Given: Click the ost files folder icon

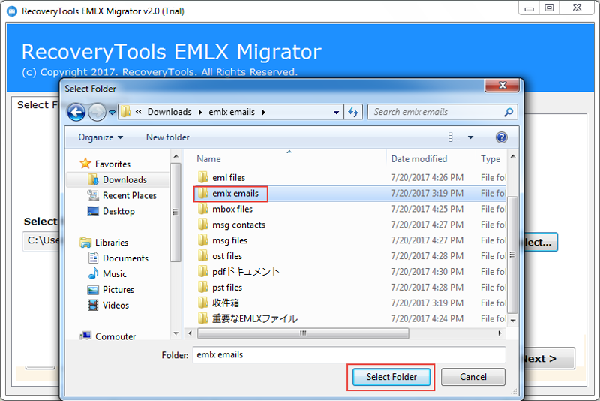Looking at the screenshot, I should (x=202, y=256).
